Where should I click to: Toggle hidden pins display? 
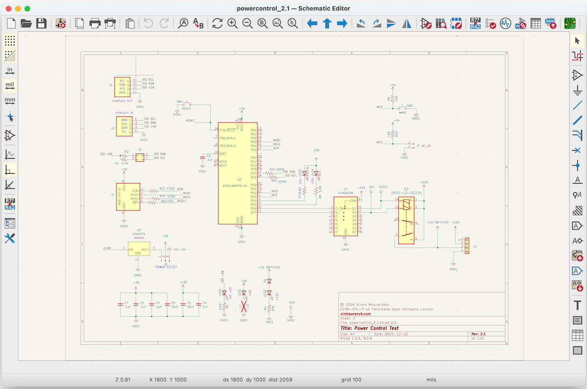point(10,136)
